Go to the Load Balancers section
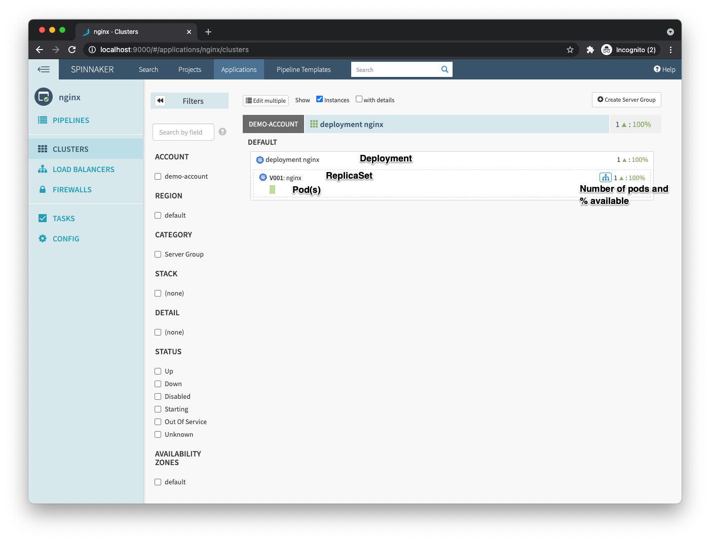 pyautogui.click(x=84, y=170)
